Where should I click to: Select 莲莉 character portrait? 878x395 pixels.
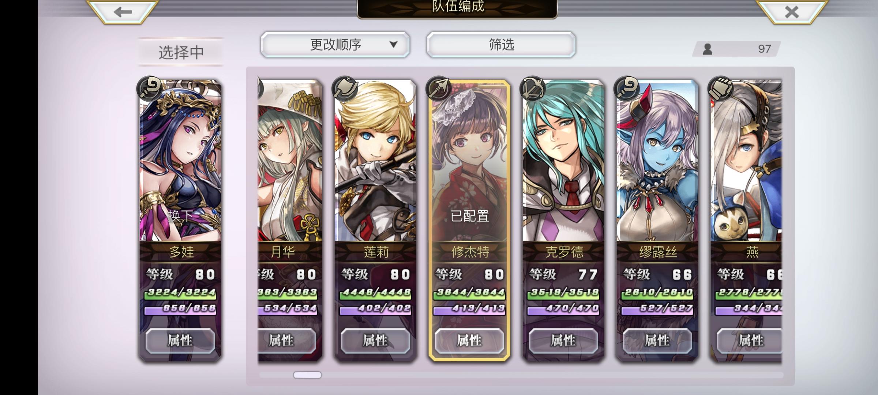click(x=375, y=160)
